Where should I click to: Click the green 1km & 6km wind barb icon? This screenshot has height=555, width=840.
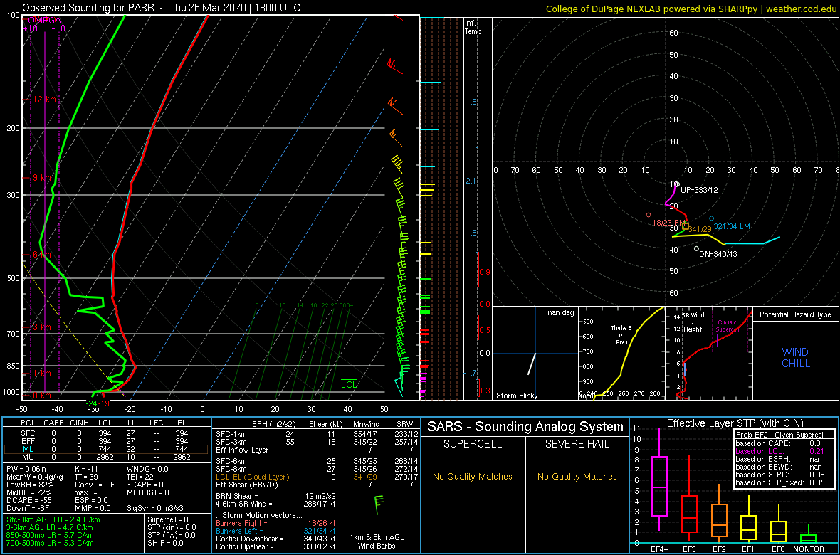pos(379,505)
